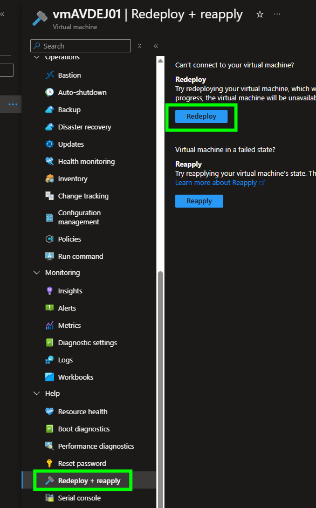Click the Insights lightbulb icon
This screenshot has width=316, height=508.
[50, 291]
